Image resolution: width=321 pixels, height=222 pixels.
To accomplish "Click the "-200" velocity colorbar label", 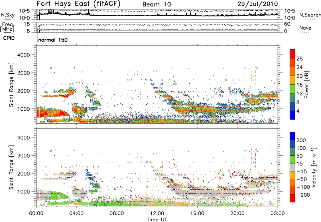I will point(303,195).
